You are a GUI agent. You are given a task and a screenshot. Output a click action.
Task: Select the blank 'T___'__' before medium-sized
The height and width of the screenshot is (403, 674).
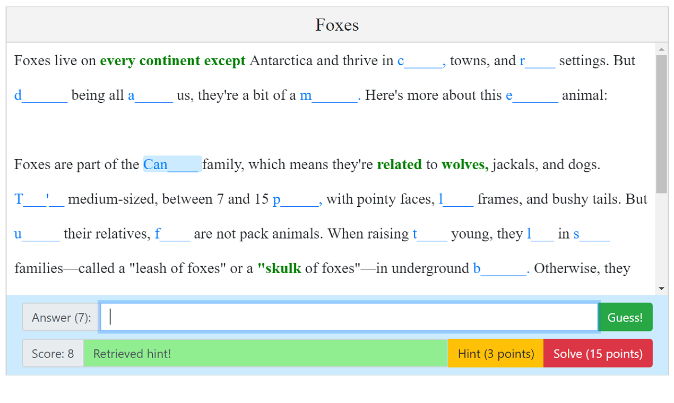click(39, 199)
